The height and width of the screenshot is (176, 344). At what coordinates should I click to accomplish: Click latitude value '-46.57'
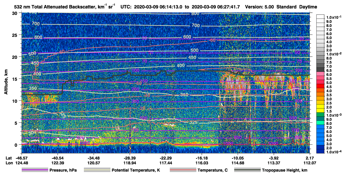click(x=21, y=158)
